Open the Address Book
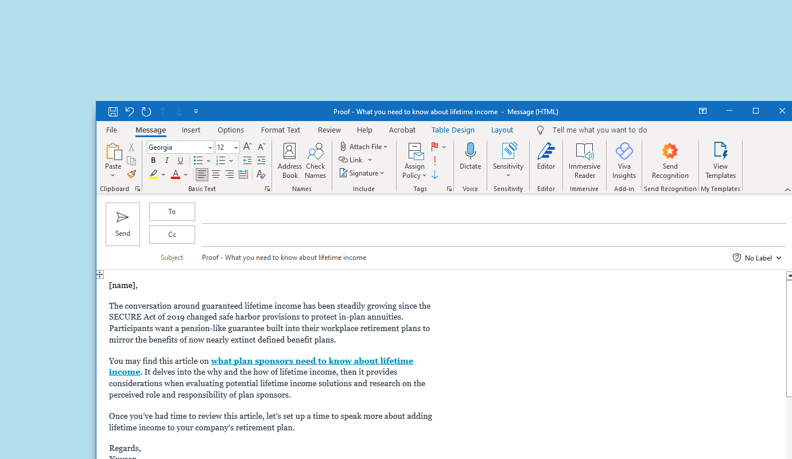This screenshot has width=792, height=459. tap(289, 160)
